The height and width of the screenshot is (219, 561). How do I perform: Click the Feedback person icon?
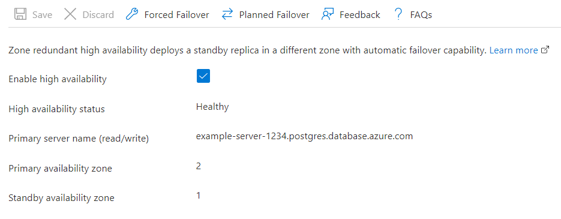coord(328,14)
